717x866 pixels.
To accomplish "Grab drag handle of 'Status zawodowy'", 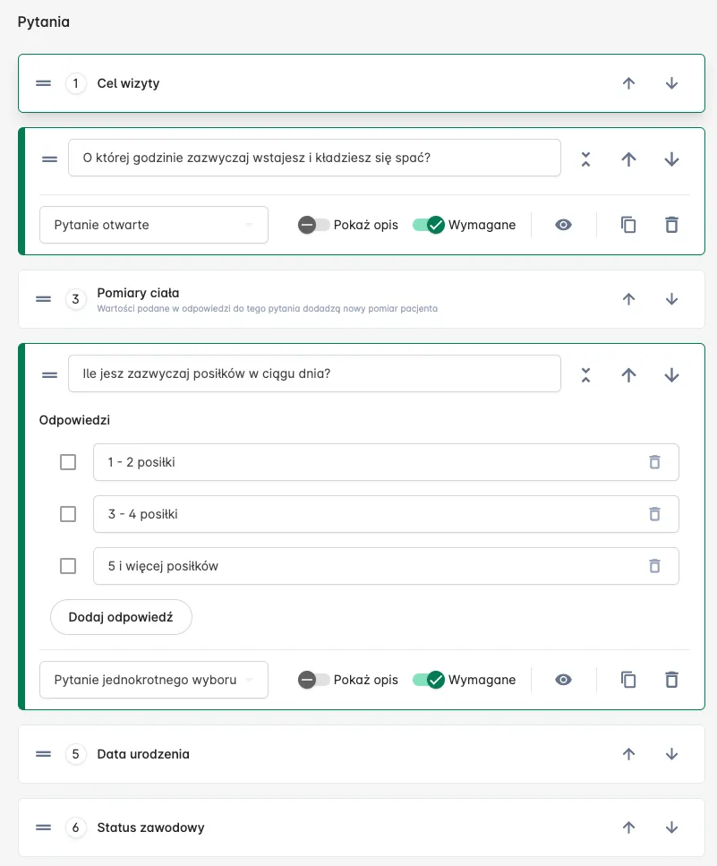I will pyautogui.click(x=44, y=827).
